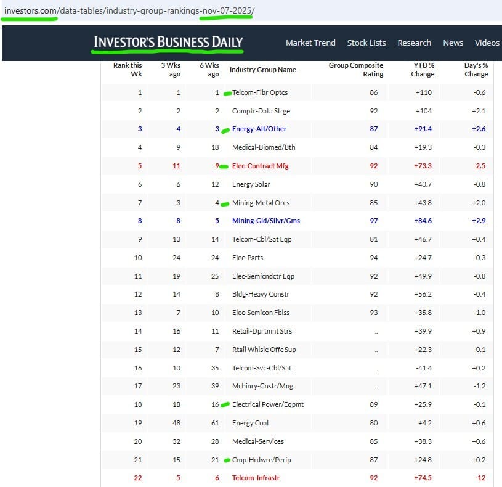
Task: Click the browser address bar URL
Action: click(x=129, y=10)
